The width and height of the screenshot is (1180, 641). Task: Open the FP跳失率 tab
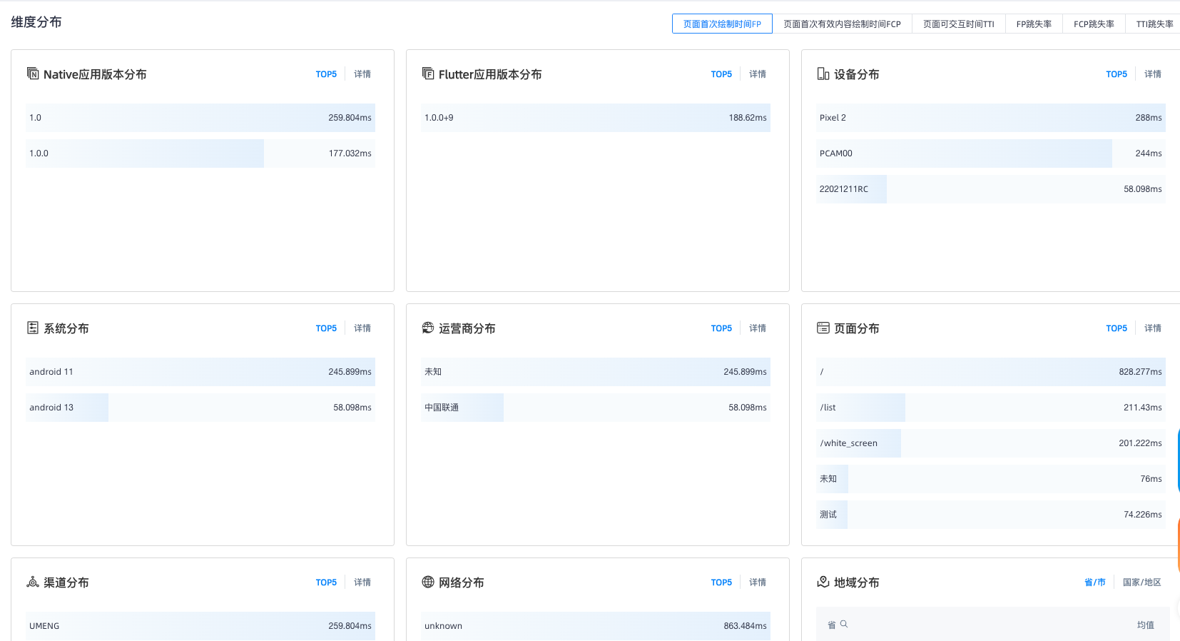coord(1034,24)
